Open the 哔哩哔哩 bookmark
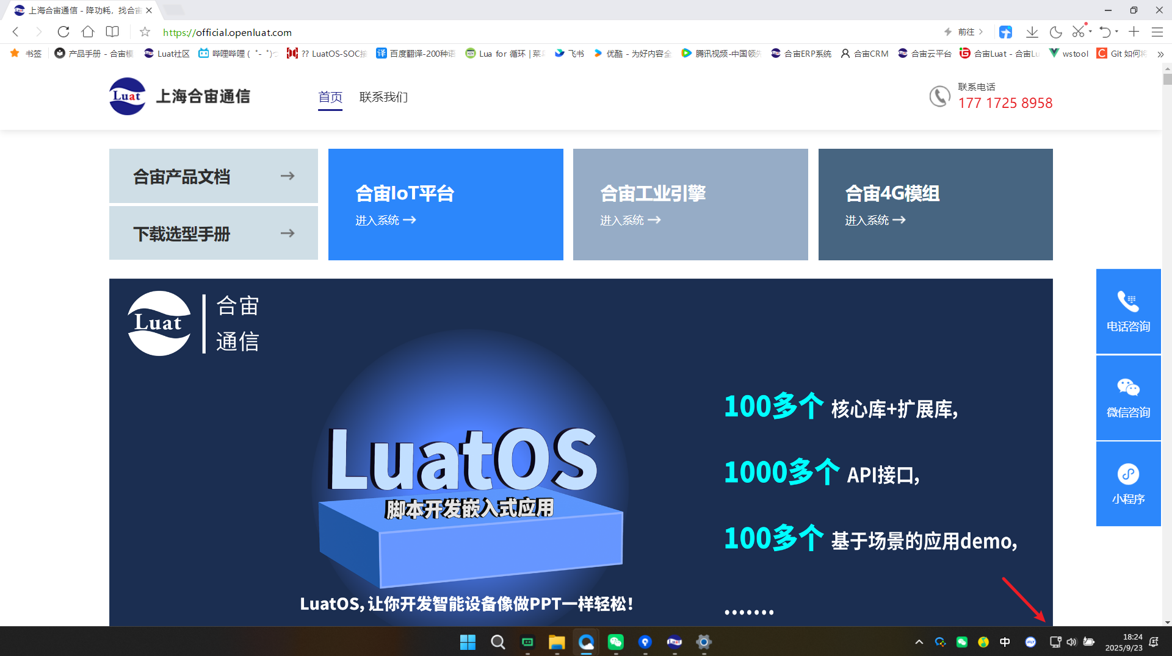Image resolution: width=1172 pixels, height=656 pixels. 237,54
